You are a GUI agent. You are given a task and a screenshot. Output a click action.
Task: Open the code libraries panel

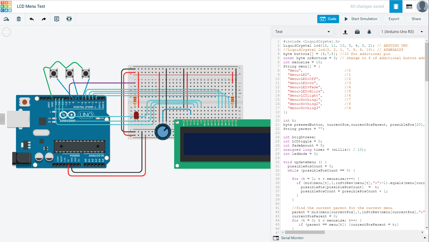[357, 31]
